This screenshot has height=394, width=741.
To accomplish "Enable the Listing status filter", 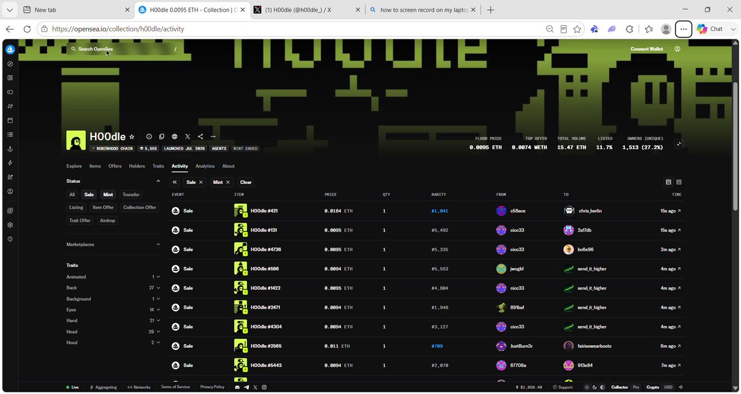I will (x=77, y=207).
